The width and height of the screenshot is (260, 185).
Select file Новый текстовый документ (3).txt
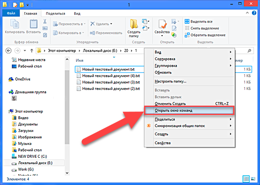108,82
